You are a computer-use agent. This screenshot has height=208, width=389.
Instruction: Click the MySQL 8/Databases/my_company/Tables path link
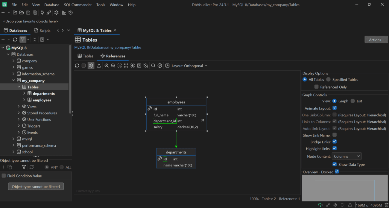pyautogui.click(x=108, y=47)
